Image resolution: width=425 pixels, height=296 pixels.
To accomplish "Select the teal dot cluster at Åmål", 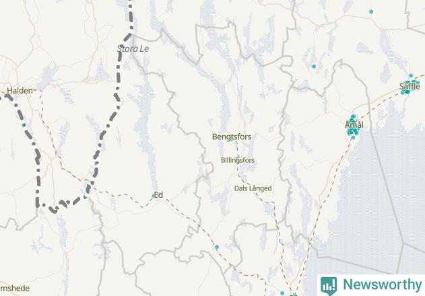I will (x=353, y=126).
